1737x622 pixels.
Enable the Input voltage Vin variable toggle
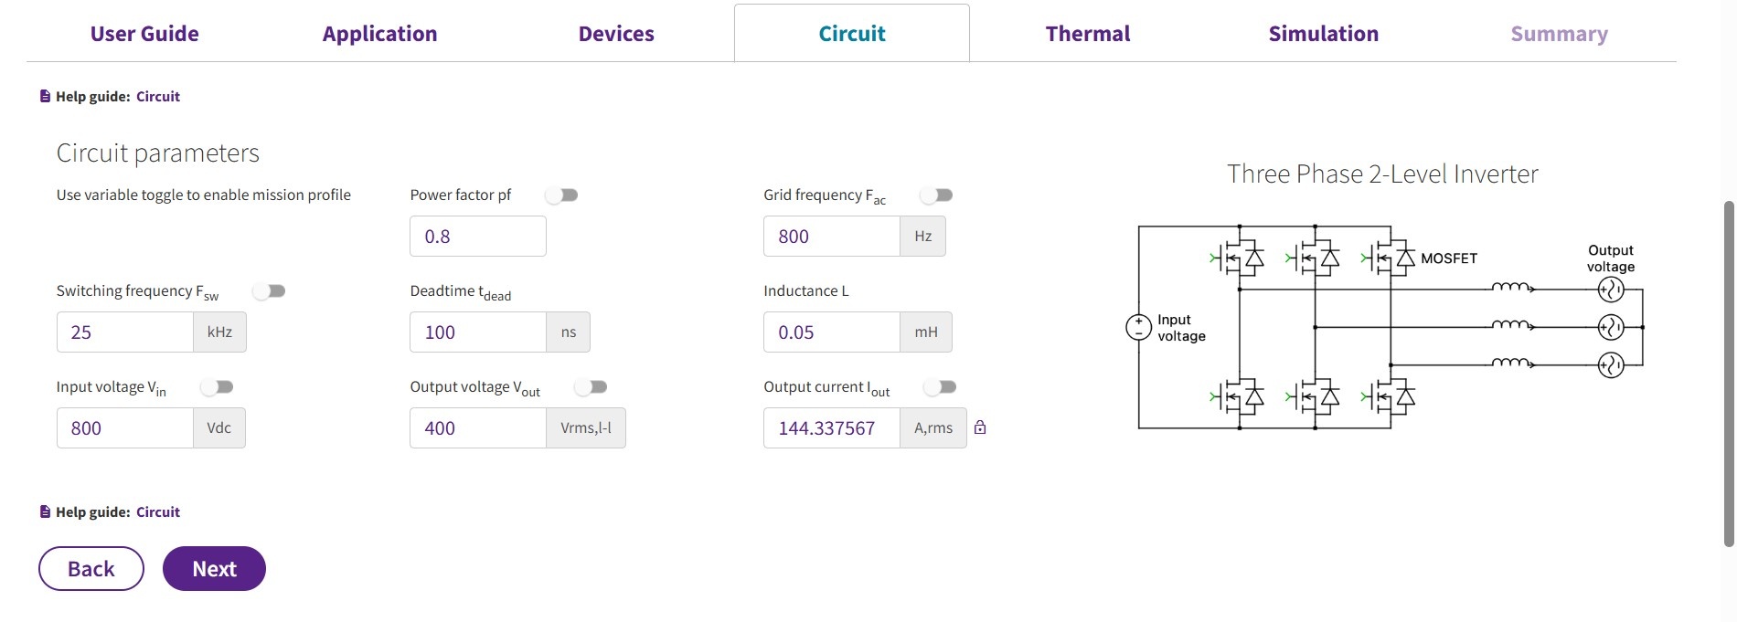click(218, 387)
